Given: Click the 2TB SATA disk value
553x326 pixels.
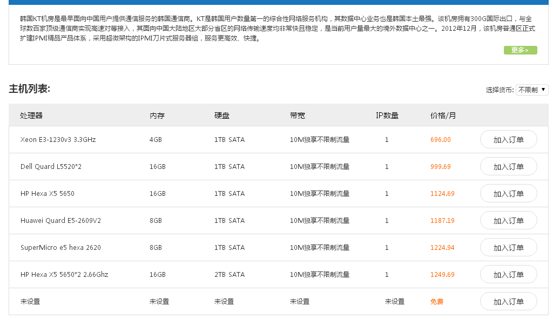Looking at the screenshot, I should point(230,275).
